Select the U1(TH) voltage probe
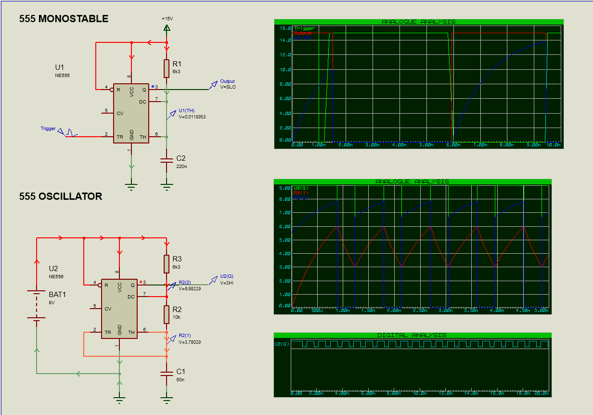 click(173, 113)
